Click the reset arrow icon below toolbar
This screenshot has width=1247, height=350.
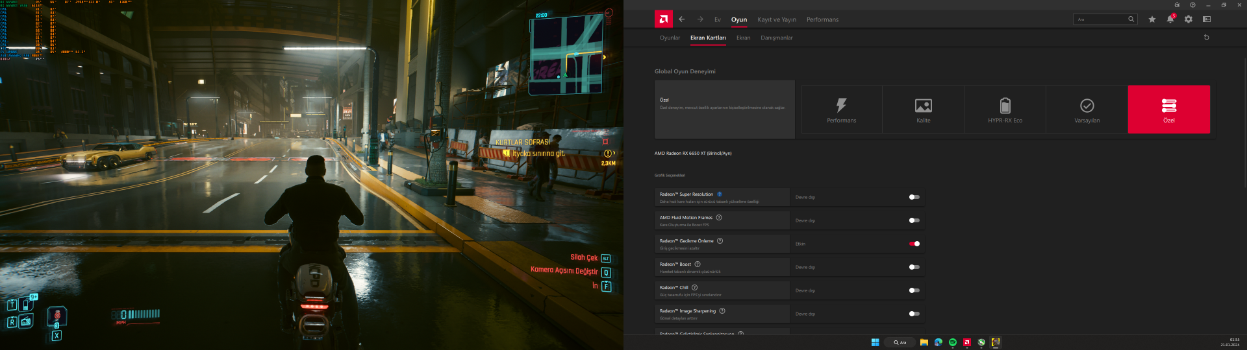pyautogui.click(x=1207, y=38)
